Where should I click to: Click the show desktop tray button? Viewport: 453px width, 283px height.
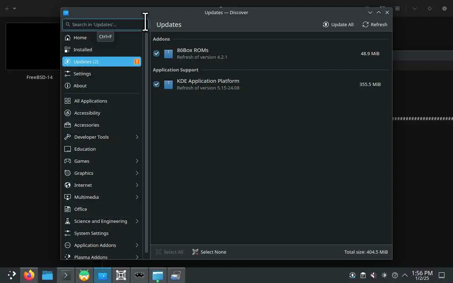point(442,275)
